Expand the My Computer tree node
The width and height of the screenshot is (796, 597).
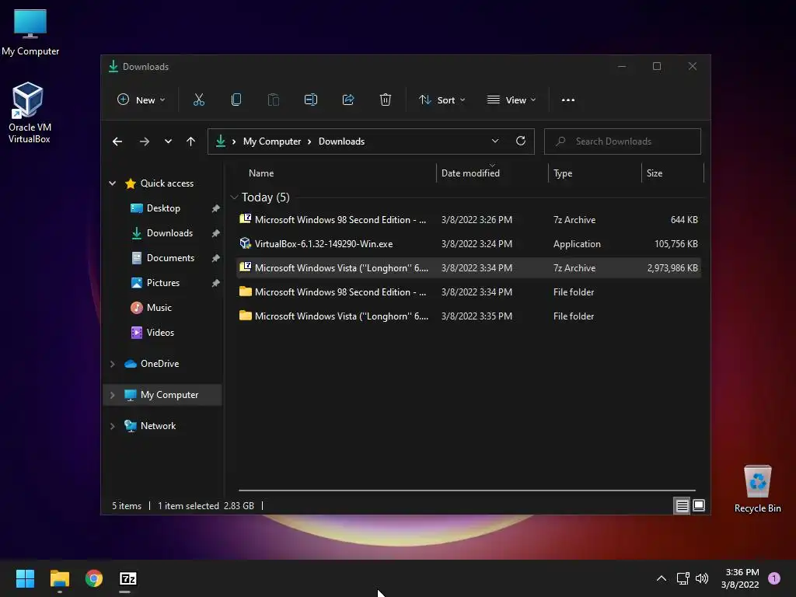112,395
